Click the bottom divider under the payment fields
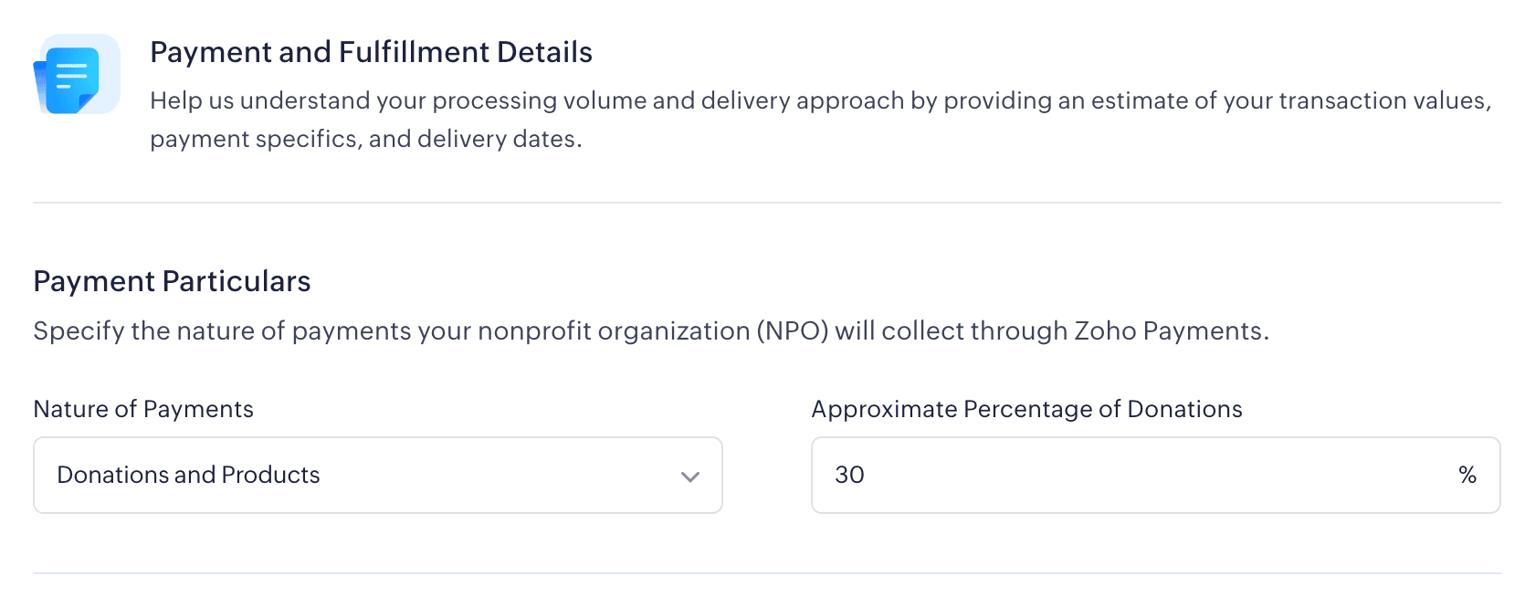This screenshot has height=597, width=1525. tap(767, 573)
